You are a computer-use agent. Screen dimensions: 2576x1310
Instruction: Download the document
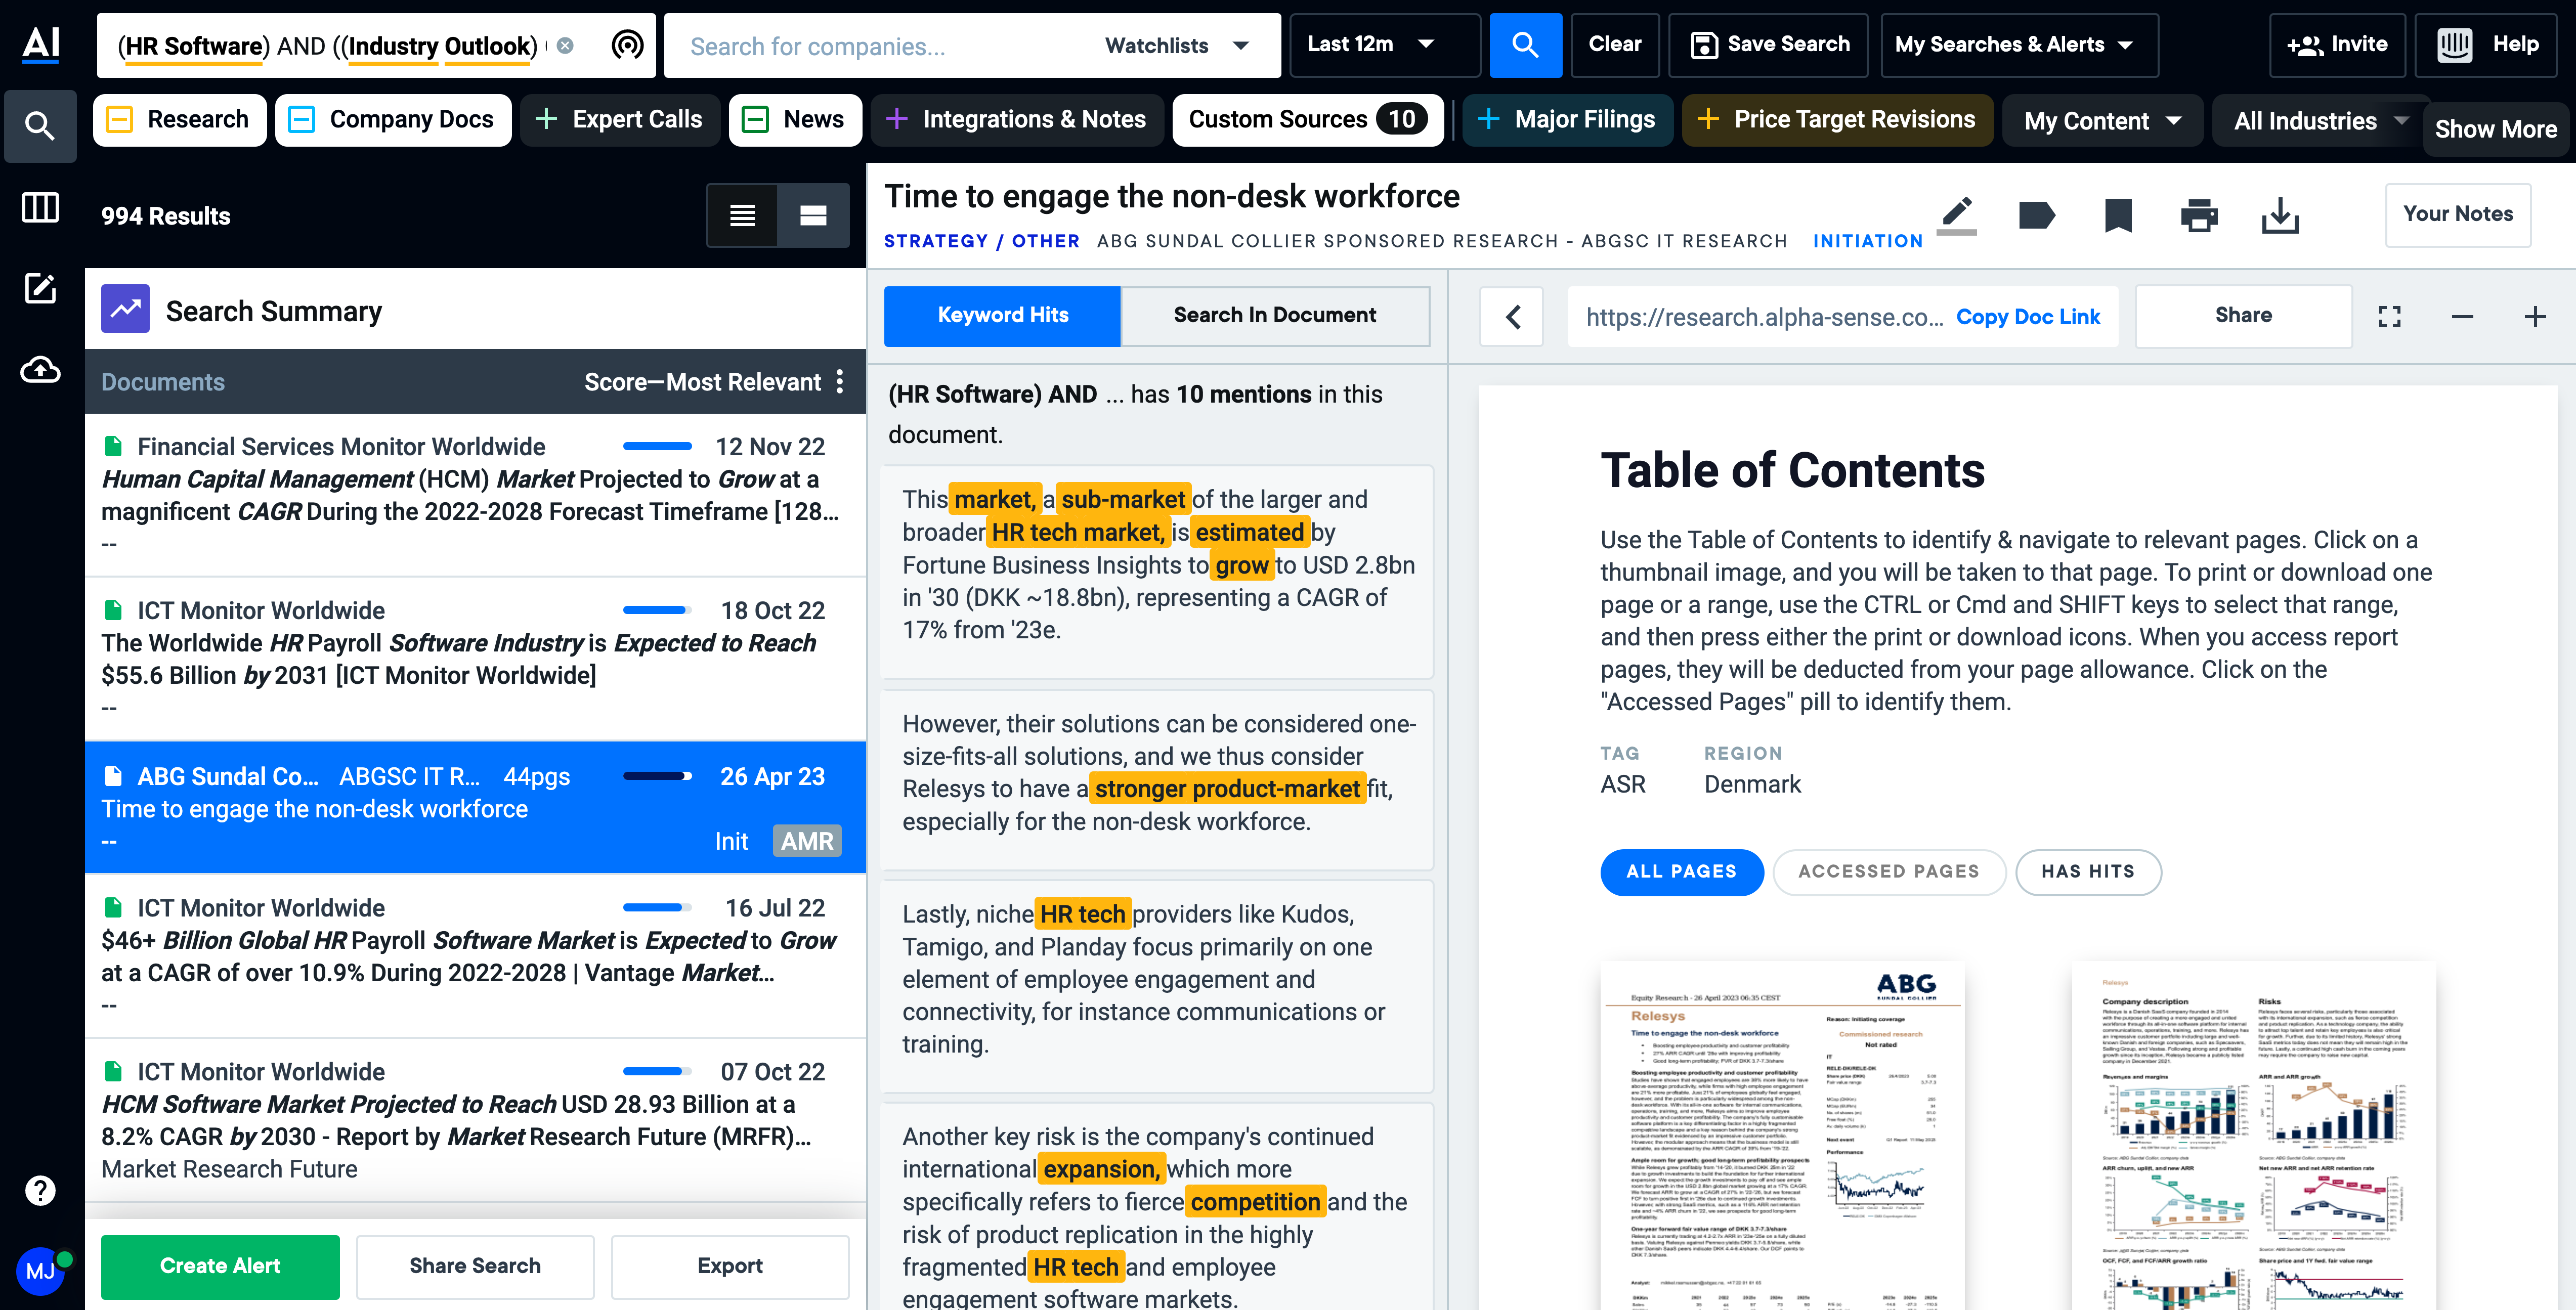tap(2280, 215)
